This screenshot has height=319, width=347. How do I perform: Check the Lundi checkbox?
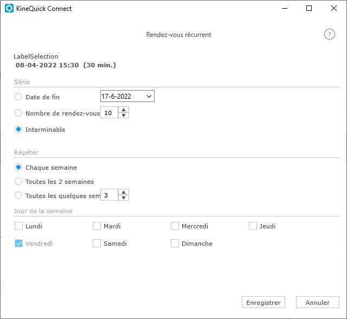click(18, 226)
